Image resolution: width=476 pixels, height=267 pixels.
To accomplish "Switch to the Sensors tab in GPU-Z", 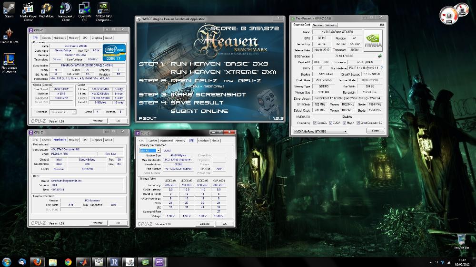I will [317, 25].
